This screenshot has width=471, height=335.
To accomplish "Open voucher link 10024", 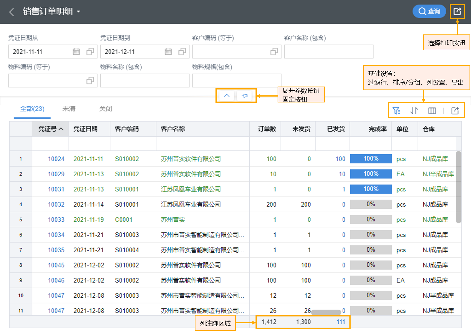I will 56,159.
